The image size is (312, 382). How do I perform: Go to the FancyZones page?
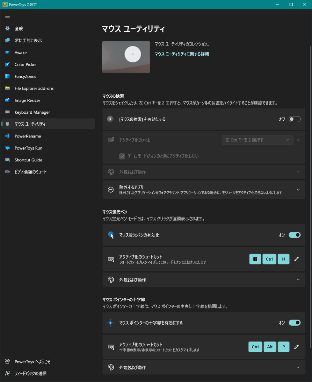pos(48,76)
